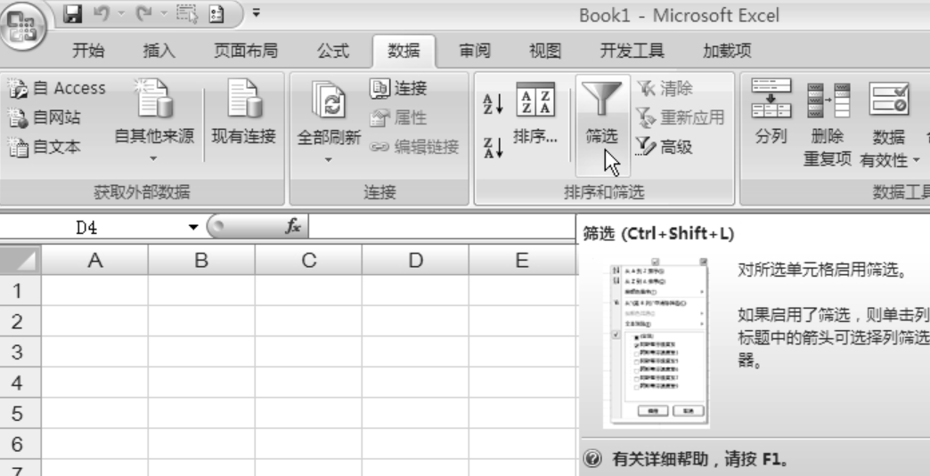930x476 pixels.
Task: Select row 5 header
Action: click(x=20, y=413)
